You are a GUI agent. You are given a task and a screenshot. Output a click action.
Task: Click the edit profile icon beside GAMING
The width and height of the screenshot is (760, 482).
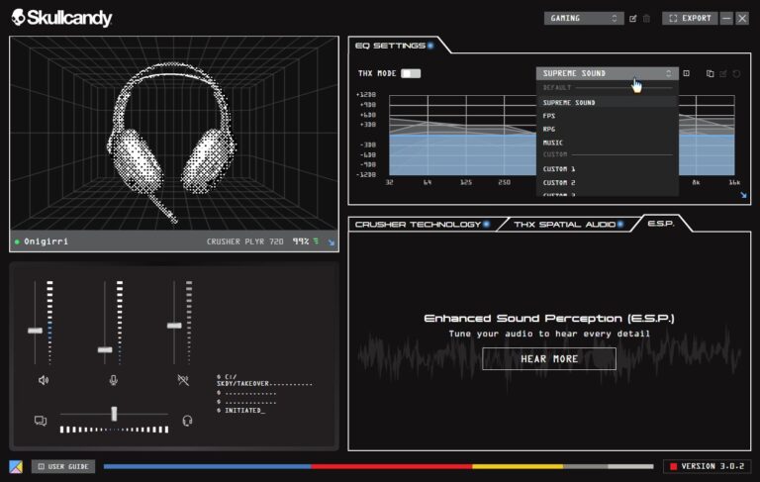(633, 18)
